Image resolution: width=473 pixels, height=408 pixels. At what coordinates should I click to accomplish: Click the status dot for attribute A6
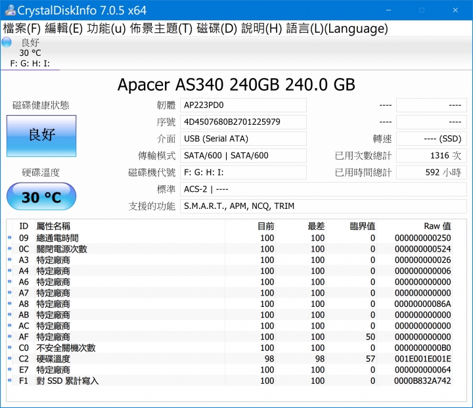10,282
